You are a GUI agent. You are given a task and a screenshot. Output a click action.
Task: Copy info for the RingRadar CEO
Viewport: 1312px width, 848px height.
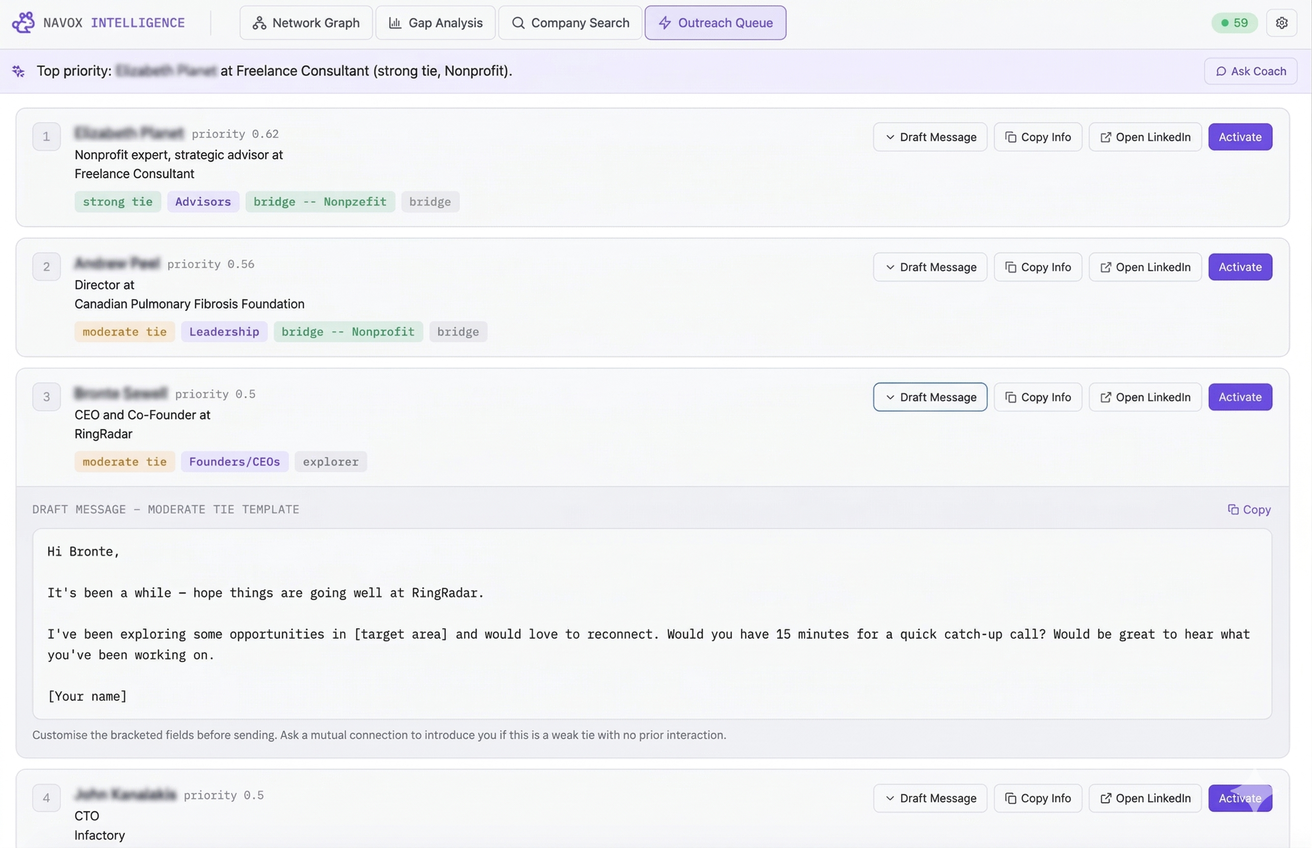pos(1037,397)
